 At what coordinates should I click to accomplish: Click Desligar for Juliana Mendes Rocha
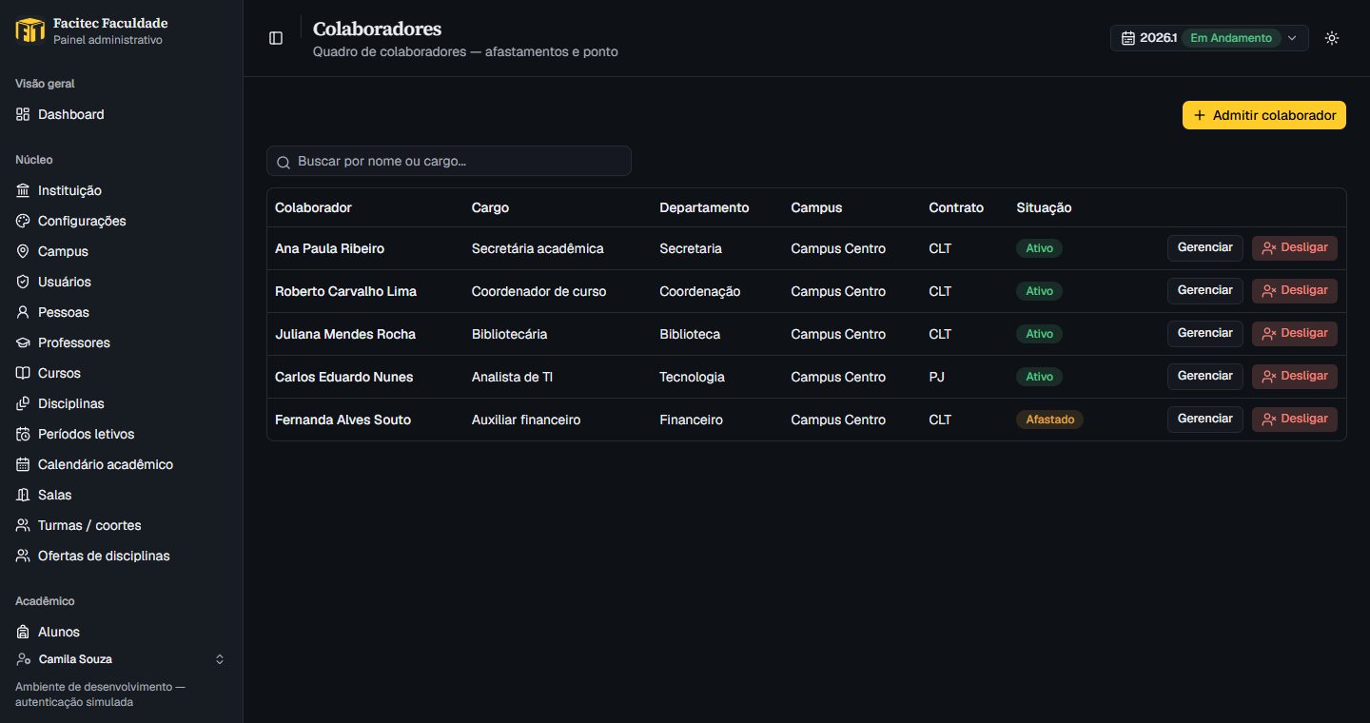(x=1295, y=334)
